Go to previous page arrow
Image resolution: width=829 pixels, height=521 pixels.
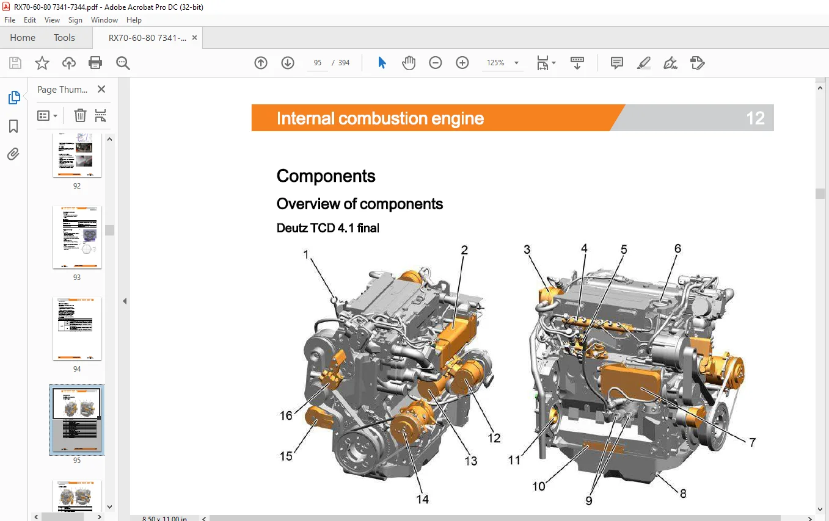261,63
